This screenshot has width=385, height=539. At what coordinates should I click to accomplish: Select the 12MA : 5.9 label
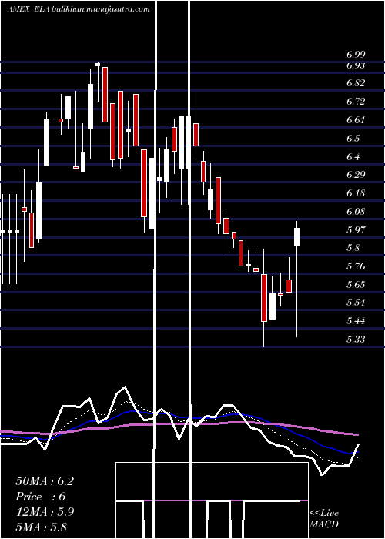pos(45,511)
